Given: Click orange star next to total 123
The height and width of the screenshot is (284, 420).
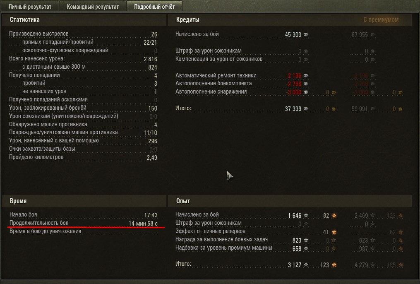Looking at the screenshot, I should click(334, 265).
